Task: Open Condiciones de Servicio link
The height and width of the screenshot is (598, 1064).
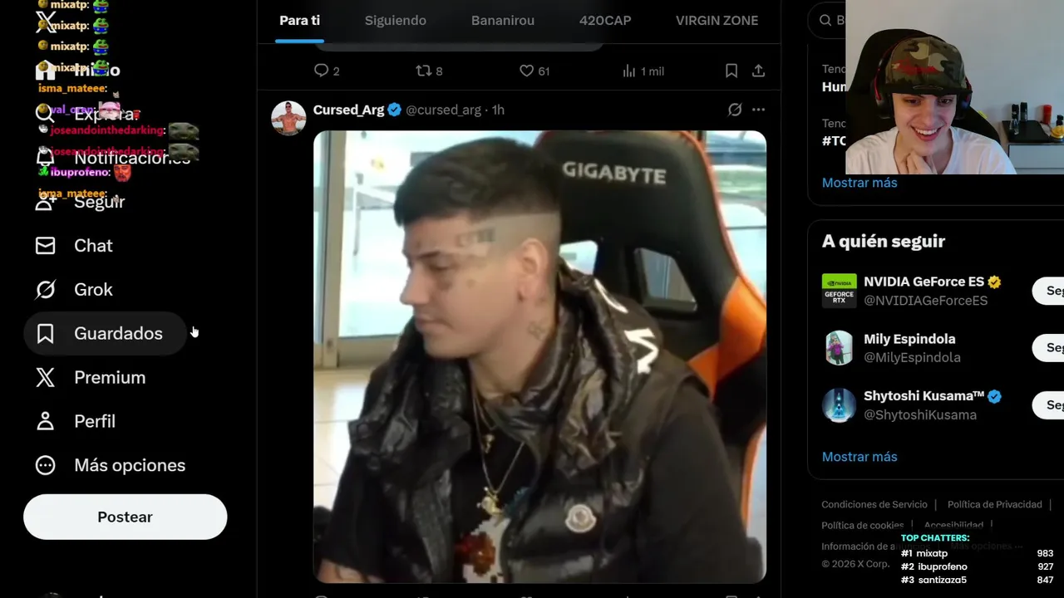Action: 874,504
